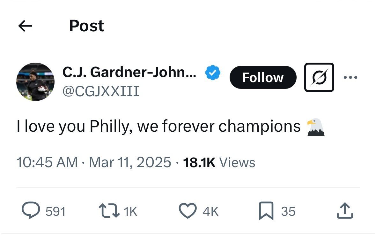Open C.J. Gardner-Johnson's profile picture

pyautogui.click(x=35, y=82)
